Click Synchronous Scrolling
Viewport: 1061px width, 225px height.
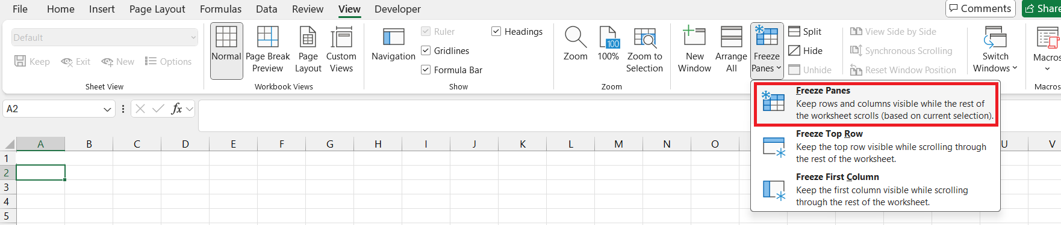pos(901,51)
